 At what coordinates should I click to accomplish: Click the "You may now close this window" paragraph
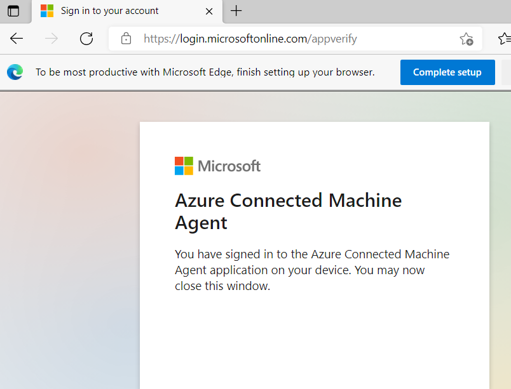[x=311, y=270]
